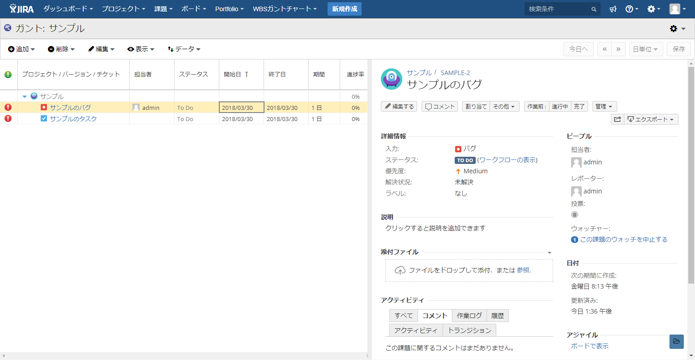Open the feedback megaphone icon
The image size is (695, 360).
point(613,9)
